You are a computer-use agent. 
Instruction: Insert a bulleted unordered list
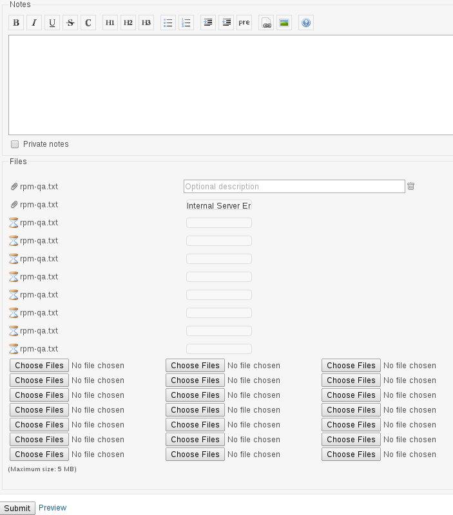[168, 23]
